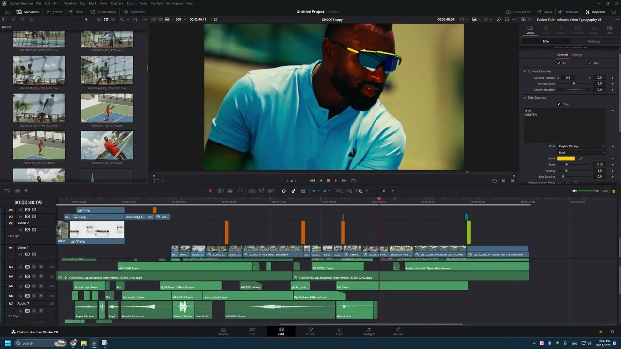This screenshot has width=621, height=349.
Task: Click the DIM audio button
Action: click(x=605, y=191)
